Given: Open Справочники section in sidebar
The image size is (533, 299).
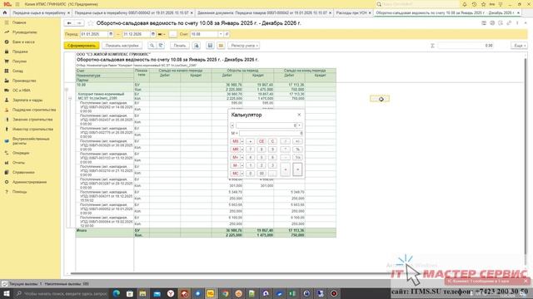Looking at the screenshot, I should pyautogui.click(x=23, y=172).
